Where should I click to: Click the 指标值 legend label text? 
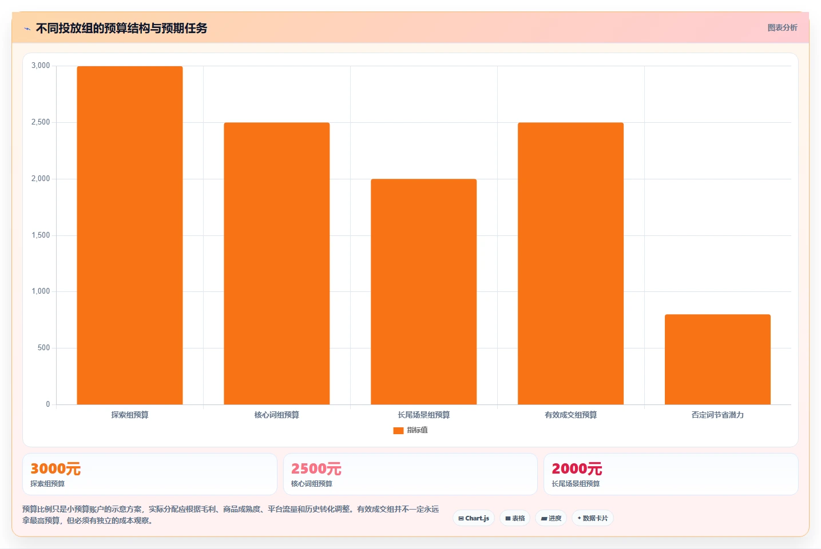(417, 430)
